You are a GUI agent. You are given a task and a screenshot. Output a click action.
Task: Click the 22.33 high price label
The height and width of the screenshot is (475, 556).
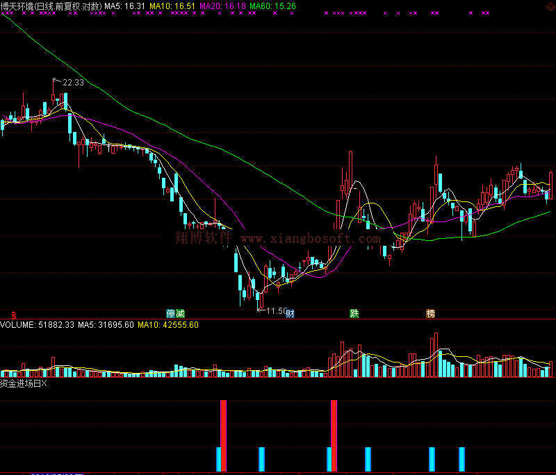point(73,83)
